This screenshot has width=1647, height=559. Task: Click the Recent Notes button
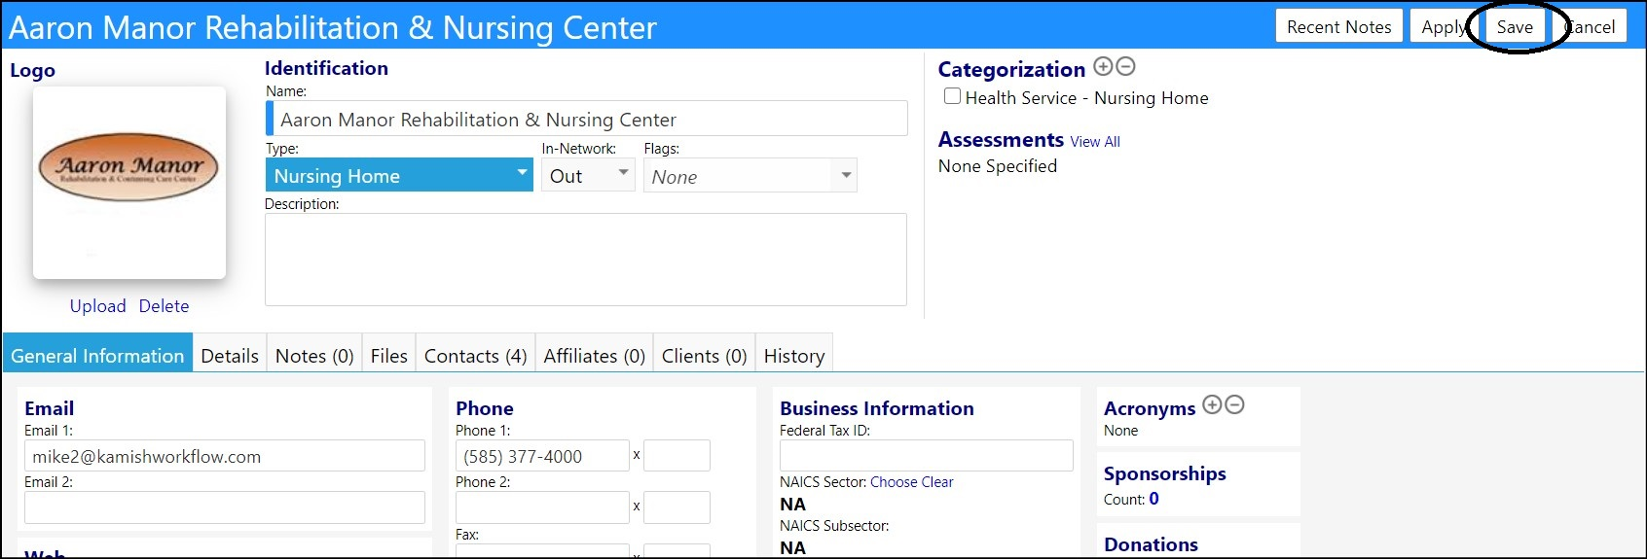1339,26
